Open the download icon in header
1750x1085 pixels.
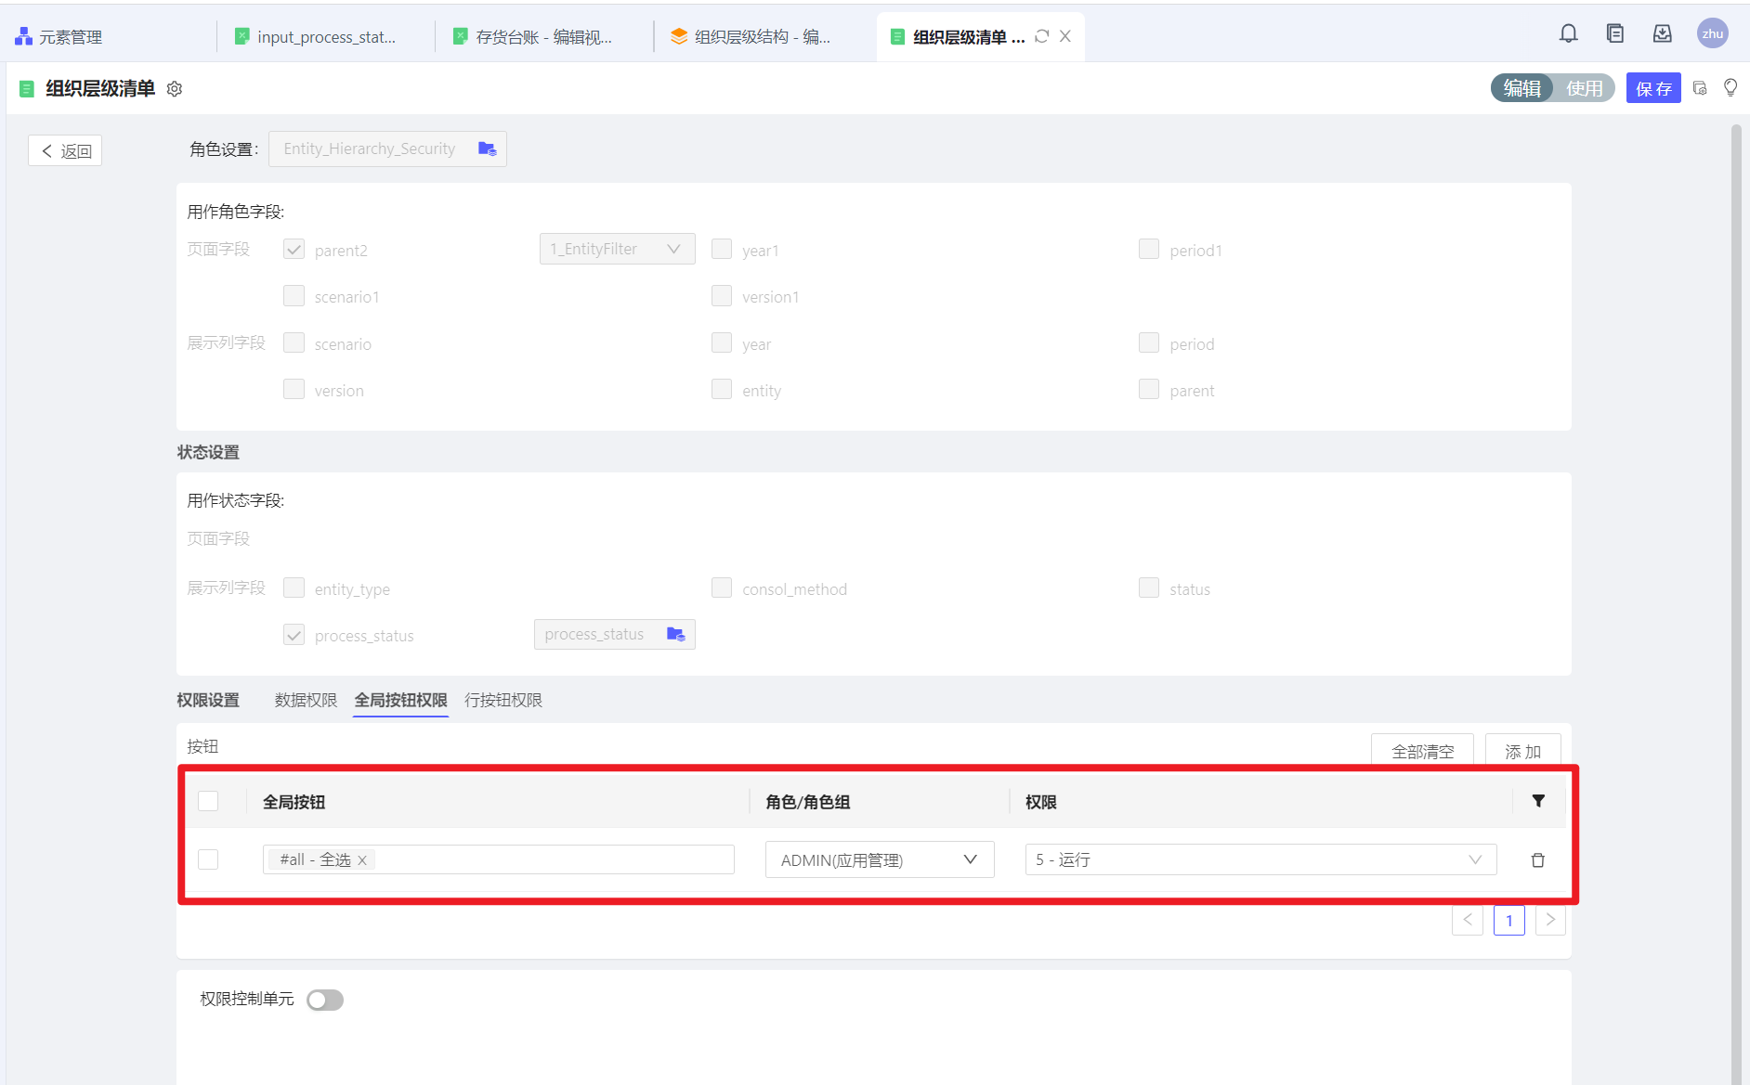point(1662,34)
